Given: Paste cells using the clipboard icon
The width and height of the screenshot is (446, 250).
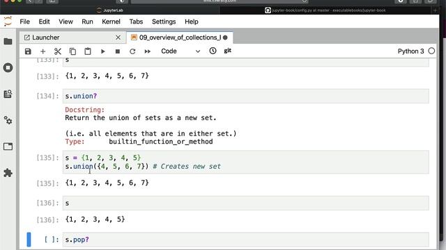Looking at the screenshot, I should click(x=88, y=51).
